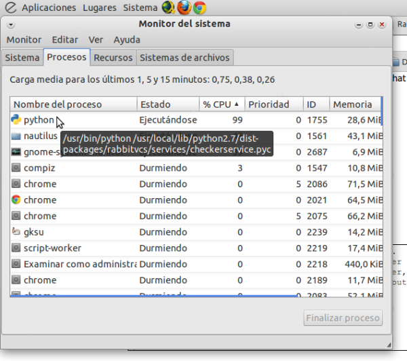Click the gnome-system-monitor process icon
The width and height of the screenshot is (407, 361).
click(x=16, y=152)
